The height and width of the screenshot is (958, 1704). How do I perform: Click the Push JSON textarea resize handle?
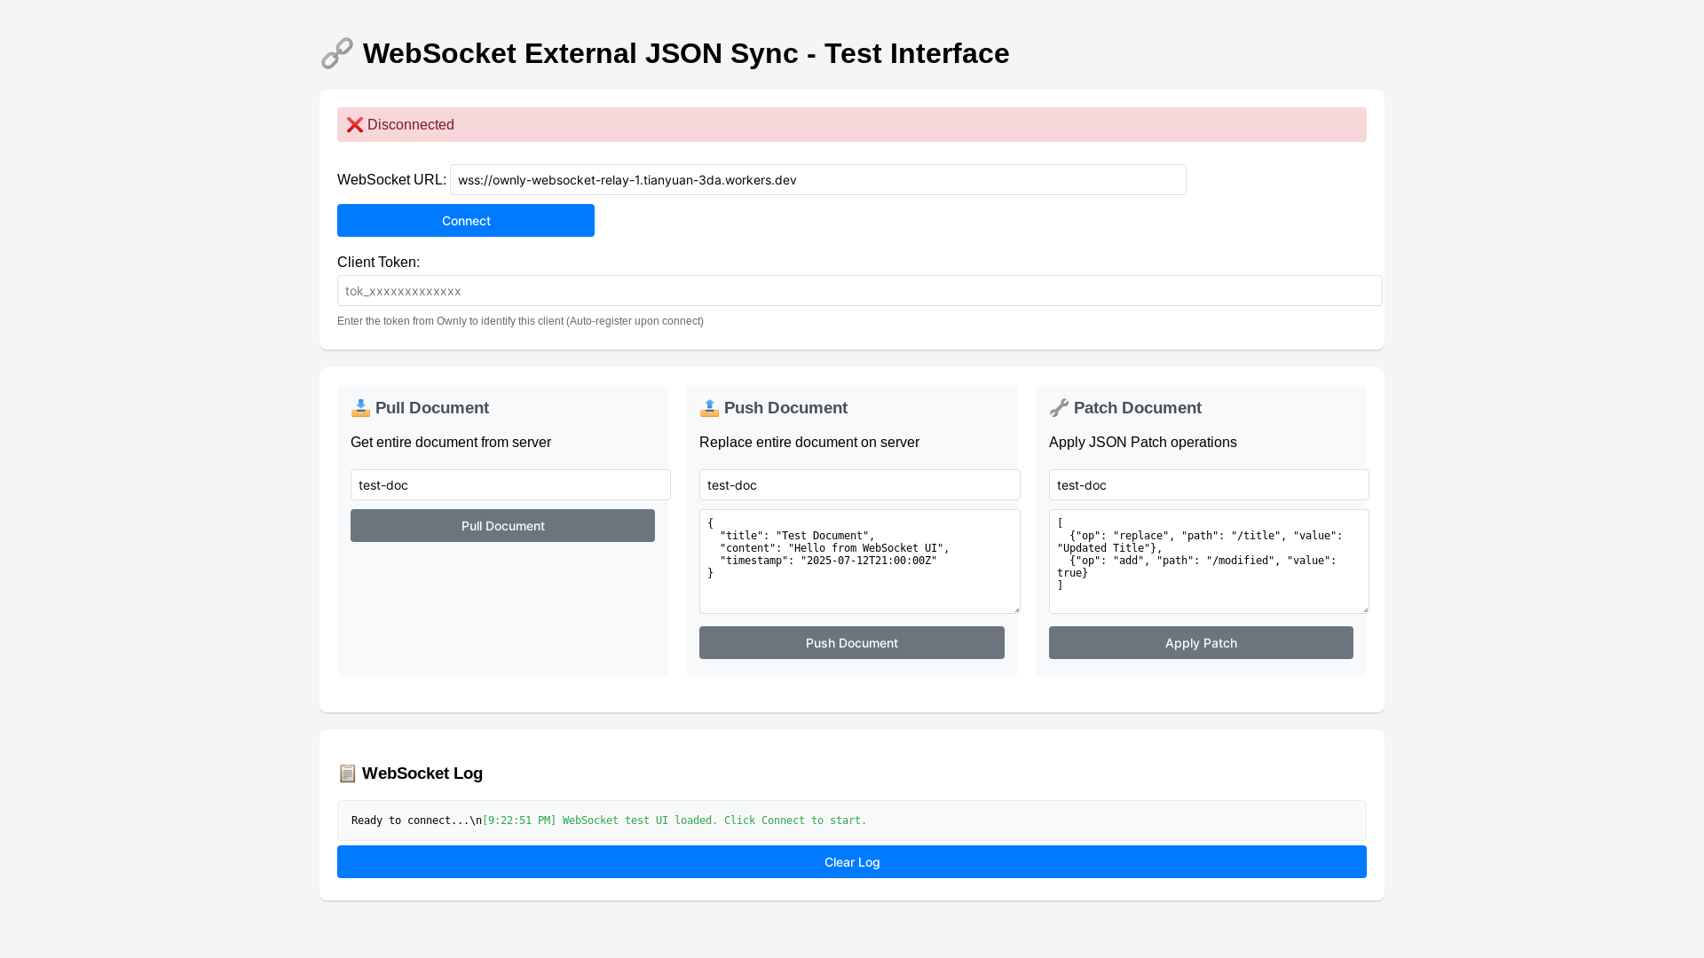click(1015, 609)
